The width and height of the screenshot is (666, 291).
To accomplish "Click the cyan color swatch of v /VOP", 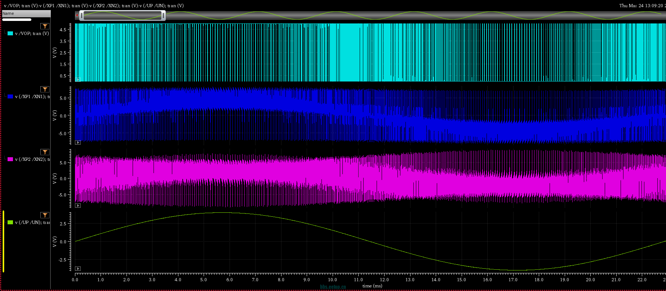I will click(x=10, y=34).
